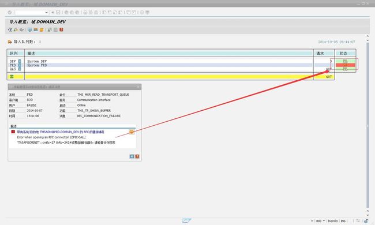Click the blue Cancel X button in dialog
This screenshot has width=375, height=225.
(x=132, y=156)
